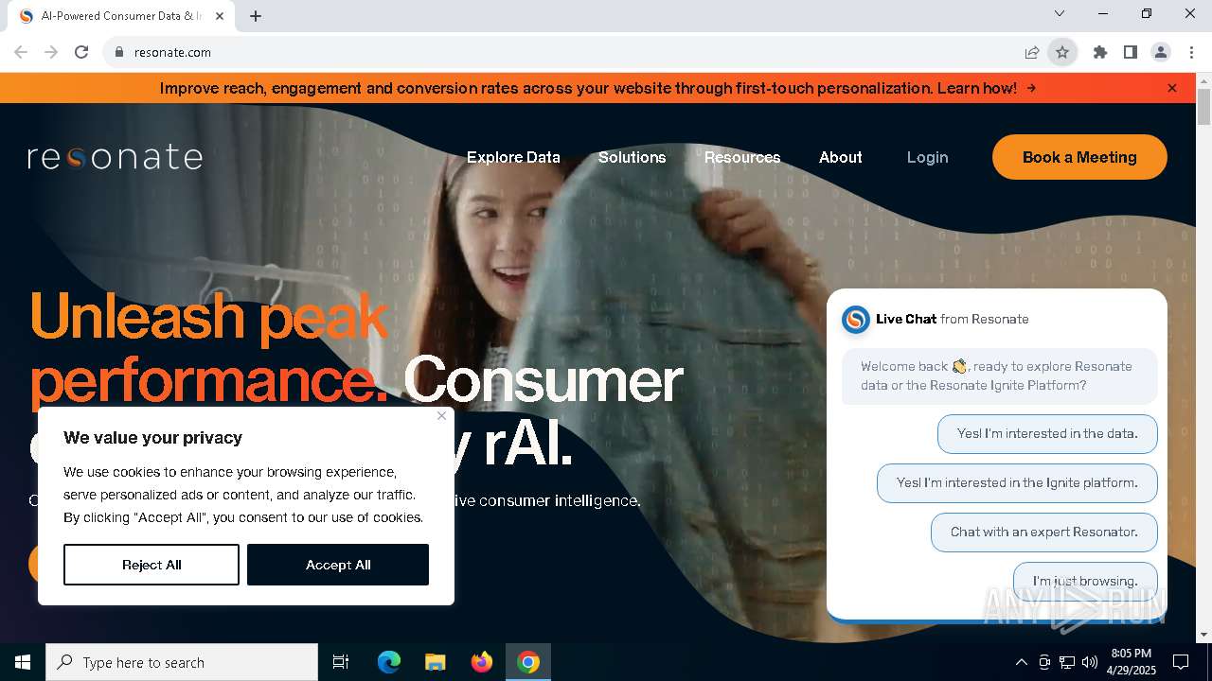The width and height of the screenshot is (1212, 681).
Task: Open Chrome three-dot menu
Action: (1191, 52)
